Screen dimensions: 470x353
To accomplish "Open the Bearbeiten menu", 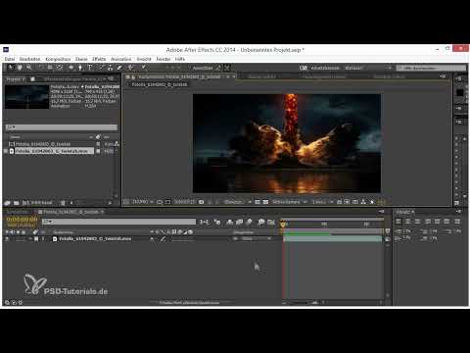I will [29, 59].
